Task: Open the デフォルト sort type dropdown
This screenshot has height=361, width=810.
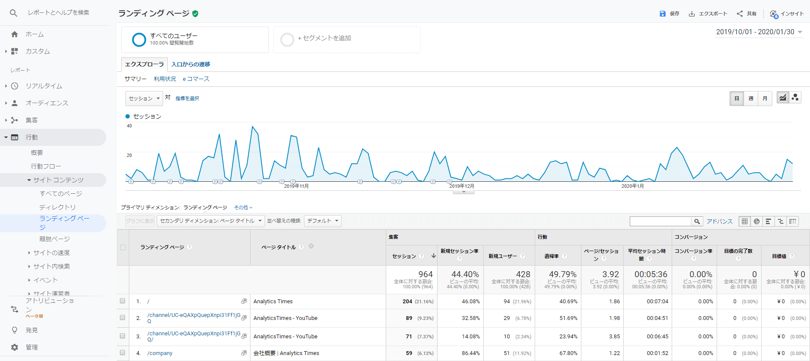Action: 323,221
